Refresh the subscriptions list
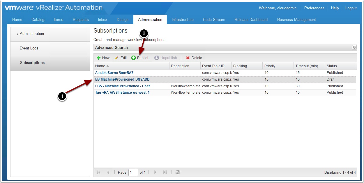364x183 pixels. click(178, 172)
